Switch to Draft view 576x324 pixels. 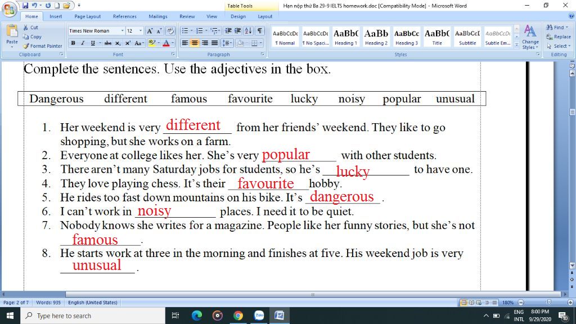[495, 303]
